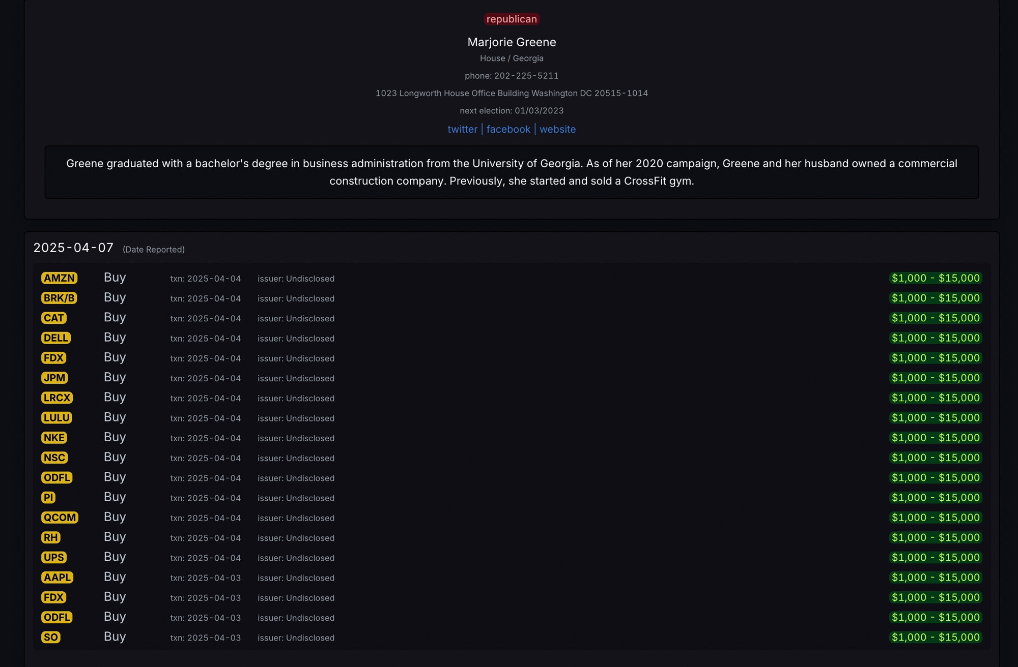Click the ODFL ticker dated 2025-04-03
This screenshot has width=1018, height=667.
(57, 617)
